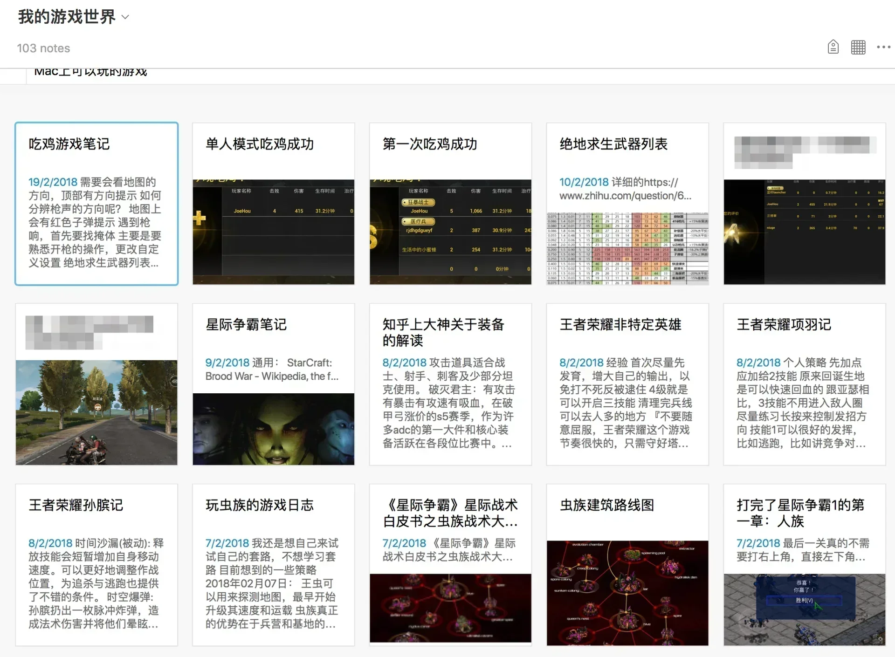Screen dimensions: 895x657
Task: Open the note with motorcycle road screenshot
Action: [96, 412]
